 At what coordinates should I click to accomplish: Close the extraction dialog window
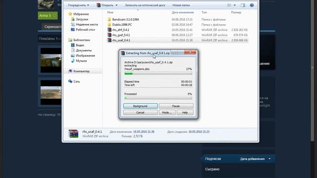(190, 52)
